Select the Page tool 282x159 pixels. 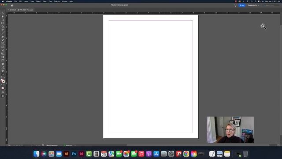(x=3, y=20)
